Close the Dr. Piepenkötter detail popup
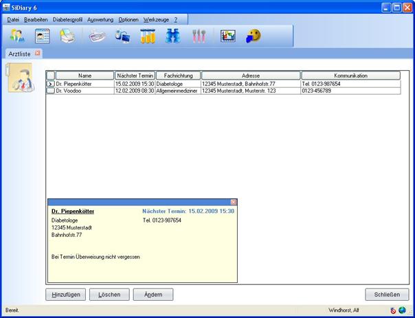The image size is (415, 318). tap(234, 203)
